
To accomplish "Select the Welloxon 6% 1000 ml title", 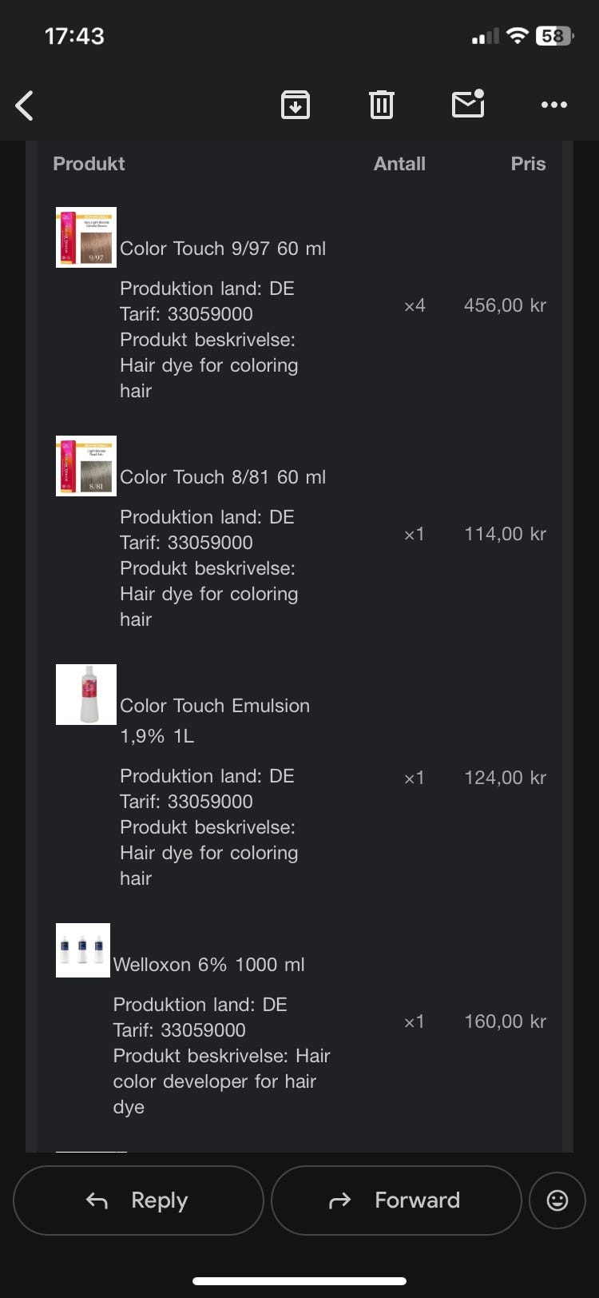I will 209,965.
